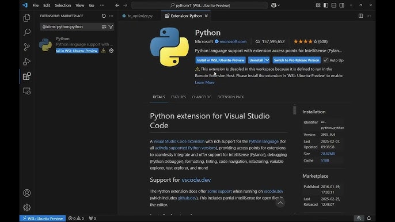Image resolution: width=395 pixels, height=222 pixels.
Task: Open the Run and Debug view
Action: (26, 62)
